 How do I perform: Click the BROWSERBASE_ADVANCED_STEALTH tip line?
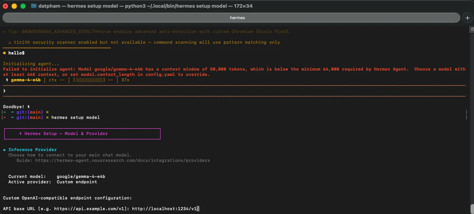coord(147,31)
